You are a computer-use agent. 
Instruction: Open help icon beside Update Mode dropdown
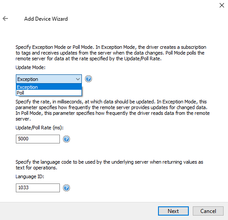(x=88, y=79)
